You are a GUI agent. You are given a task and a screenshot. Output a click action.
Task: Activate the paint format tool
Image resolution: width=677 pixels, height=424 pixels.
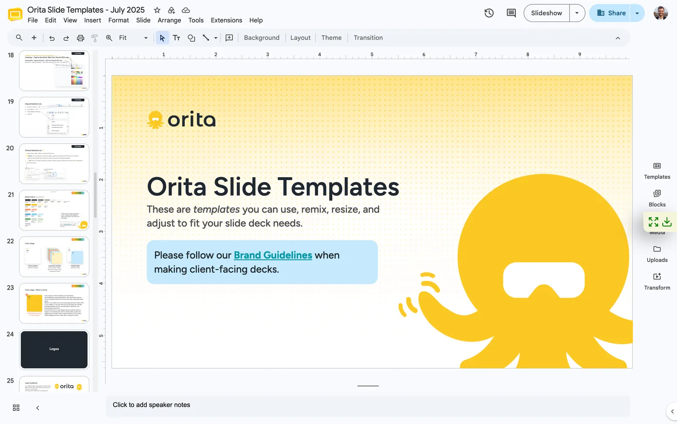[95, 38]
